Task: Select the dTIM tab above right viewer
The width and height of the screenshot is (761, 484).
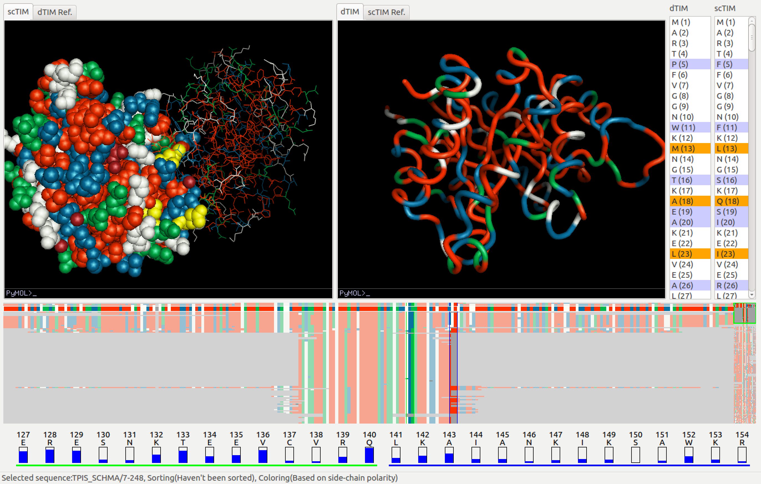Action: (x=350, y=11)
